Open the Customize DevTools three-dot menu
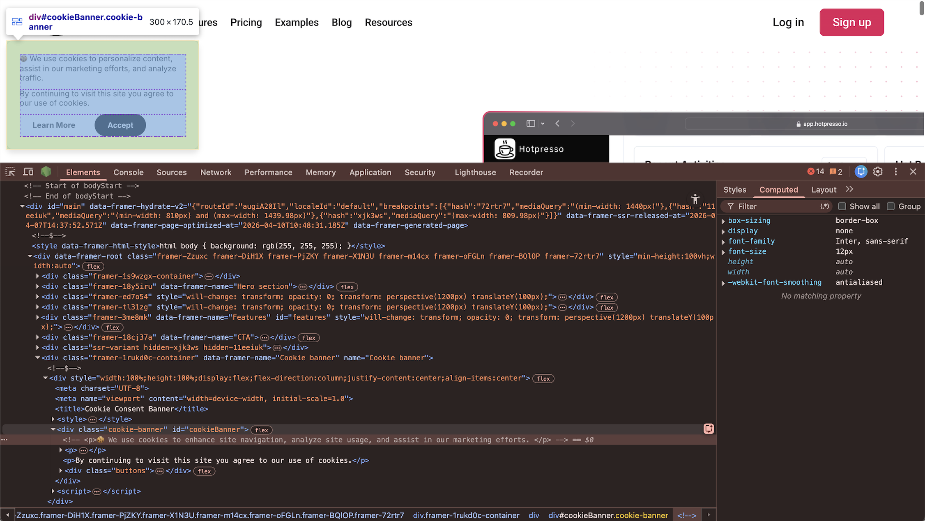 point(896,171)
